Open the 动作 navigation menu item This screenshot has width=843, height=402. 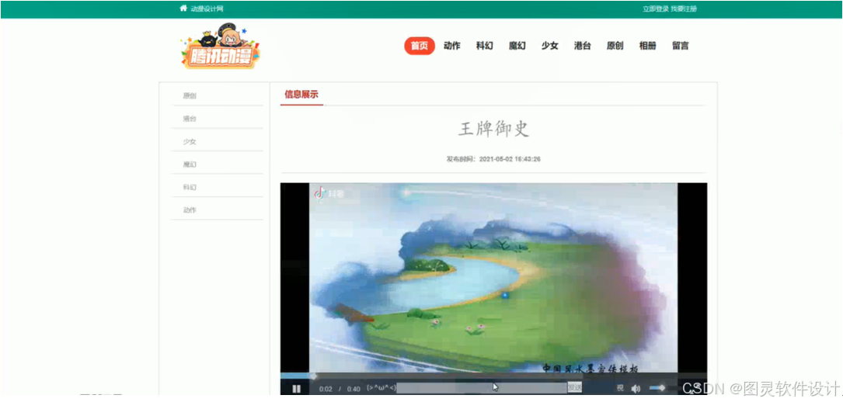tap(451, 46)
